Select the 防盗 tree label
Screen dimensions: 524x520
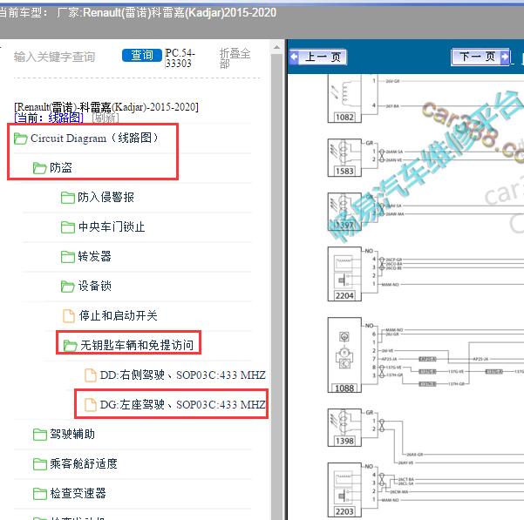pyautogui.click(x=61, y=167)
